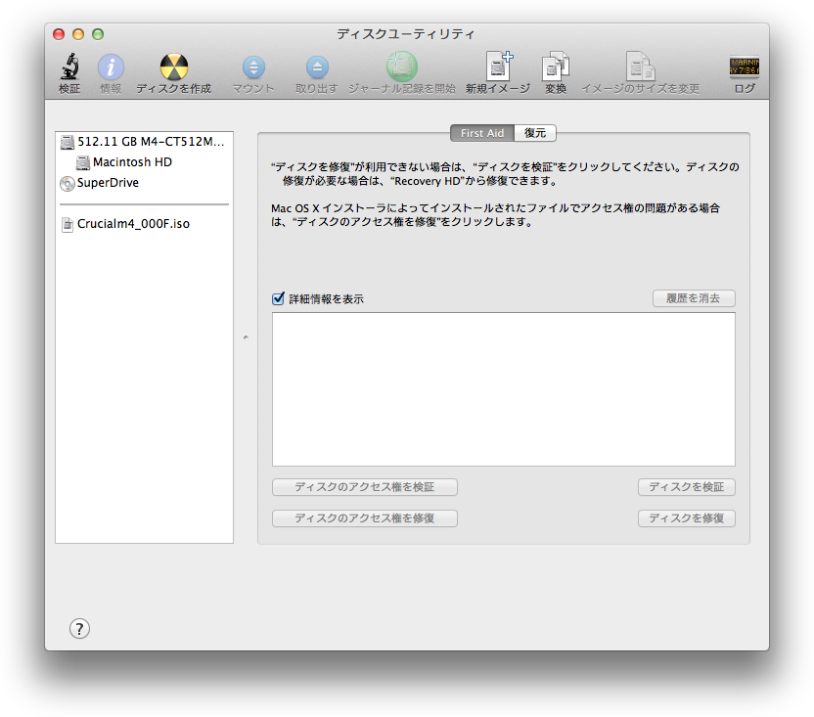Close the ディスクユーティリティ window

pyautogui.click(x=59, y=34)
